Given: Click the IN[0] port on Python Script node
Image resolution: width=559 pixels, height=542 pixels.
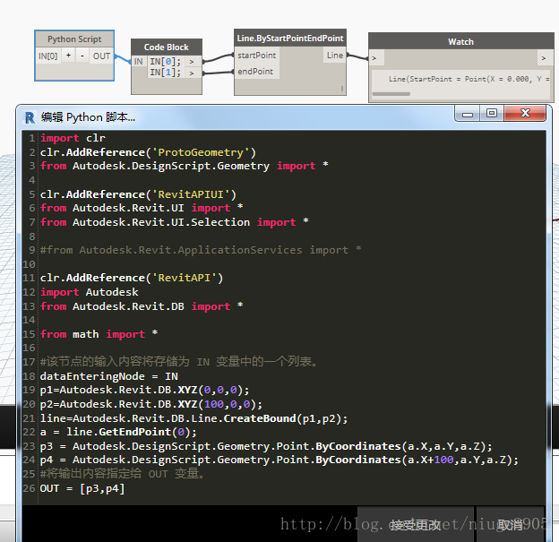Looking at the screenshot, I should coord(48,56).
